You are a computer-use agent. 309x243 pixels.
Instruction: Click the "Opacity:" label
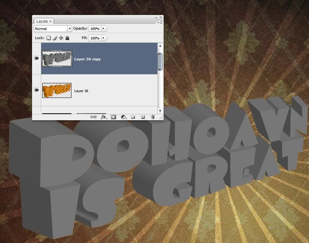pos(80,29)
